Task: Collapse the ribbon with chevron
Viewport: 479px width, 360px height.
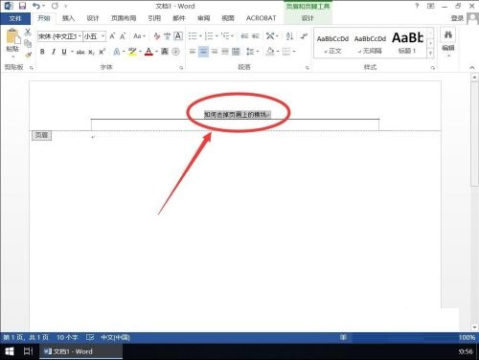Action: tap(472, 67)
